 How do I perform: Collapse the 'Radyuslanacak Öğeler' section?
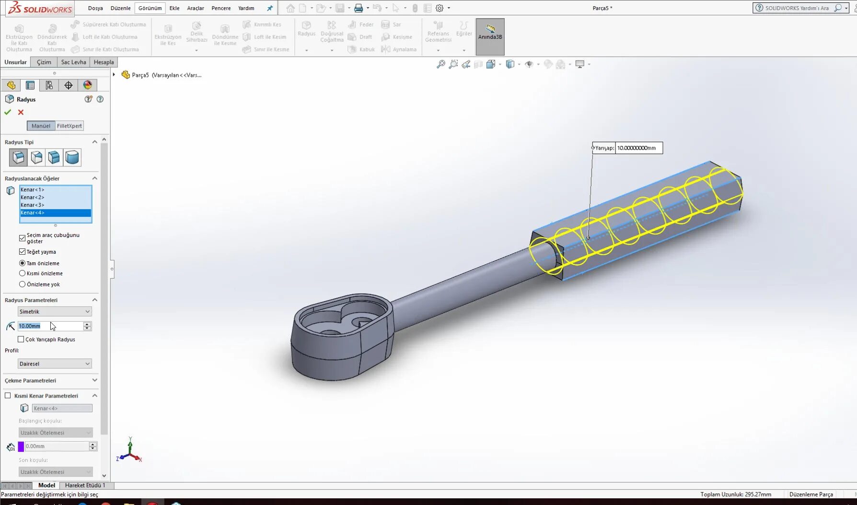click(94, 178)
